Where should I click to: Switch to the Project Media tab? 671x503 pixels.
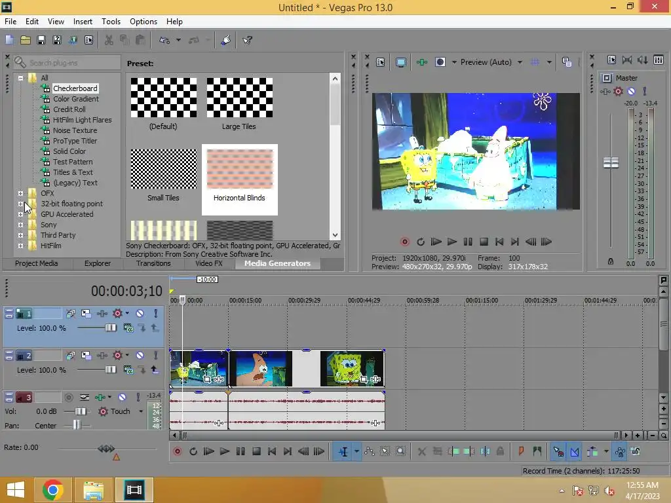point(37,263)
